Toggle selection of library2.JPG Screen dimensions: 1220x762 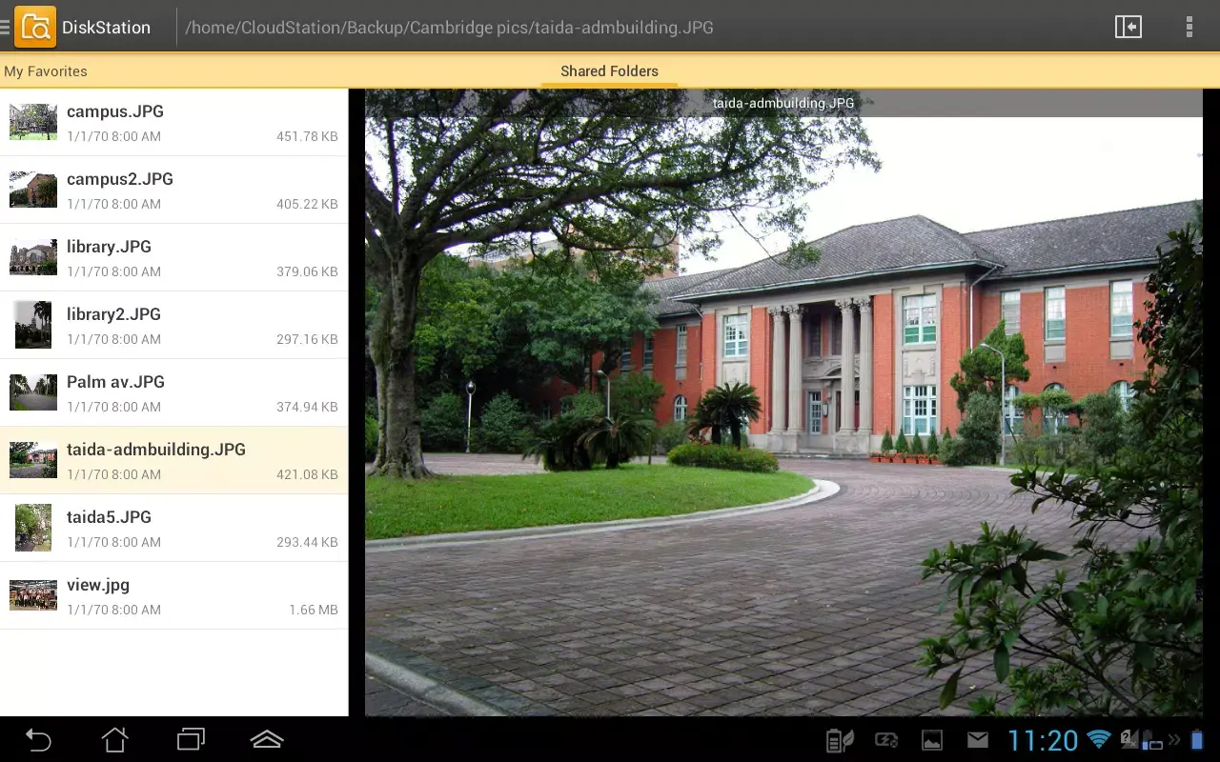click(x=174, y=325)
